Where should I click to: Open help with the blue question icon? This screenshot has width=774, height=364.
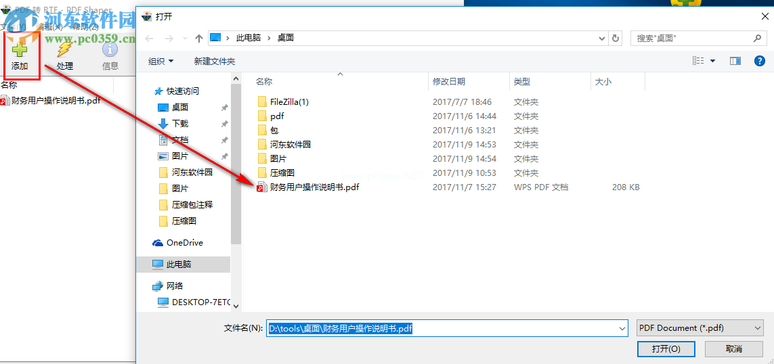coord(760,61)
